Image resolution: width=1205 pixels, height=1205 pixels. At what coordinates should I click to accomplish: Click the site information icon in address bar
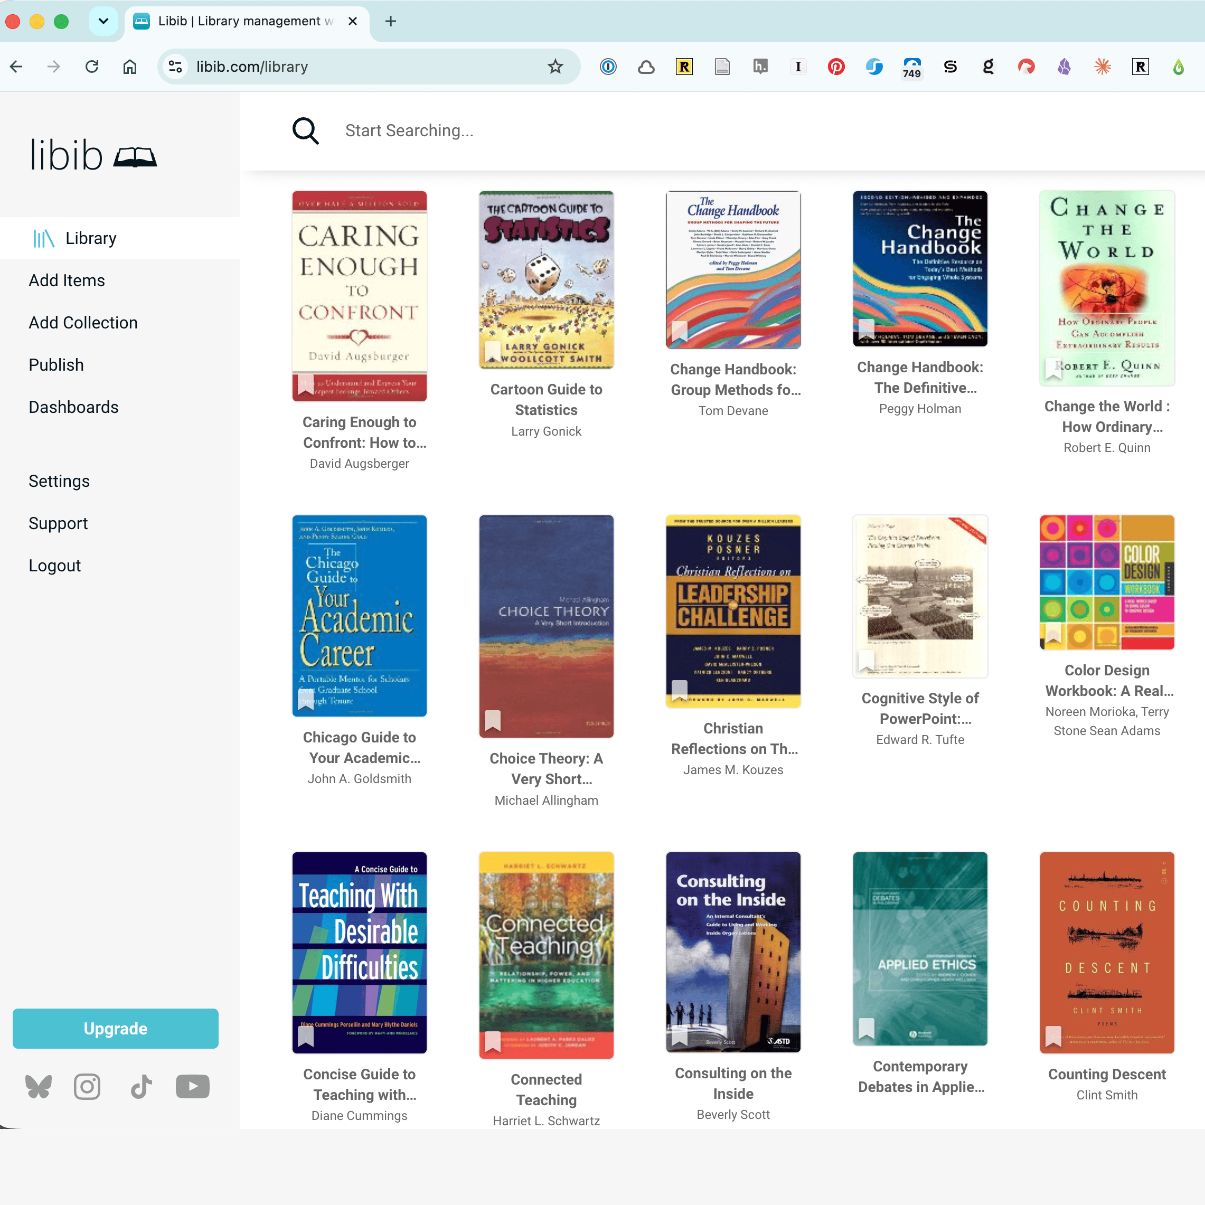click(x=176, y=67)
